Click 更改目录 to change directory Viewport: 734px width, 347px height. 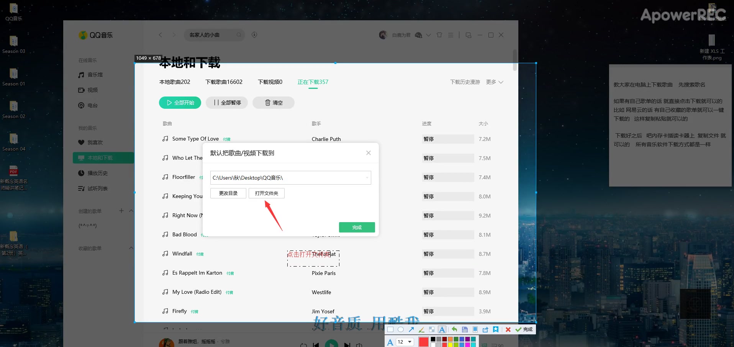[x=228, y=193]
